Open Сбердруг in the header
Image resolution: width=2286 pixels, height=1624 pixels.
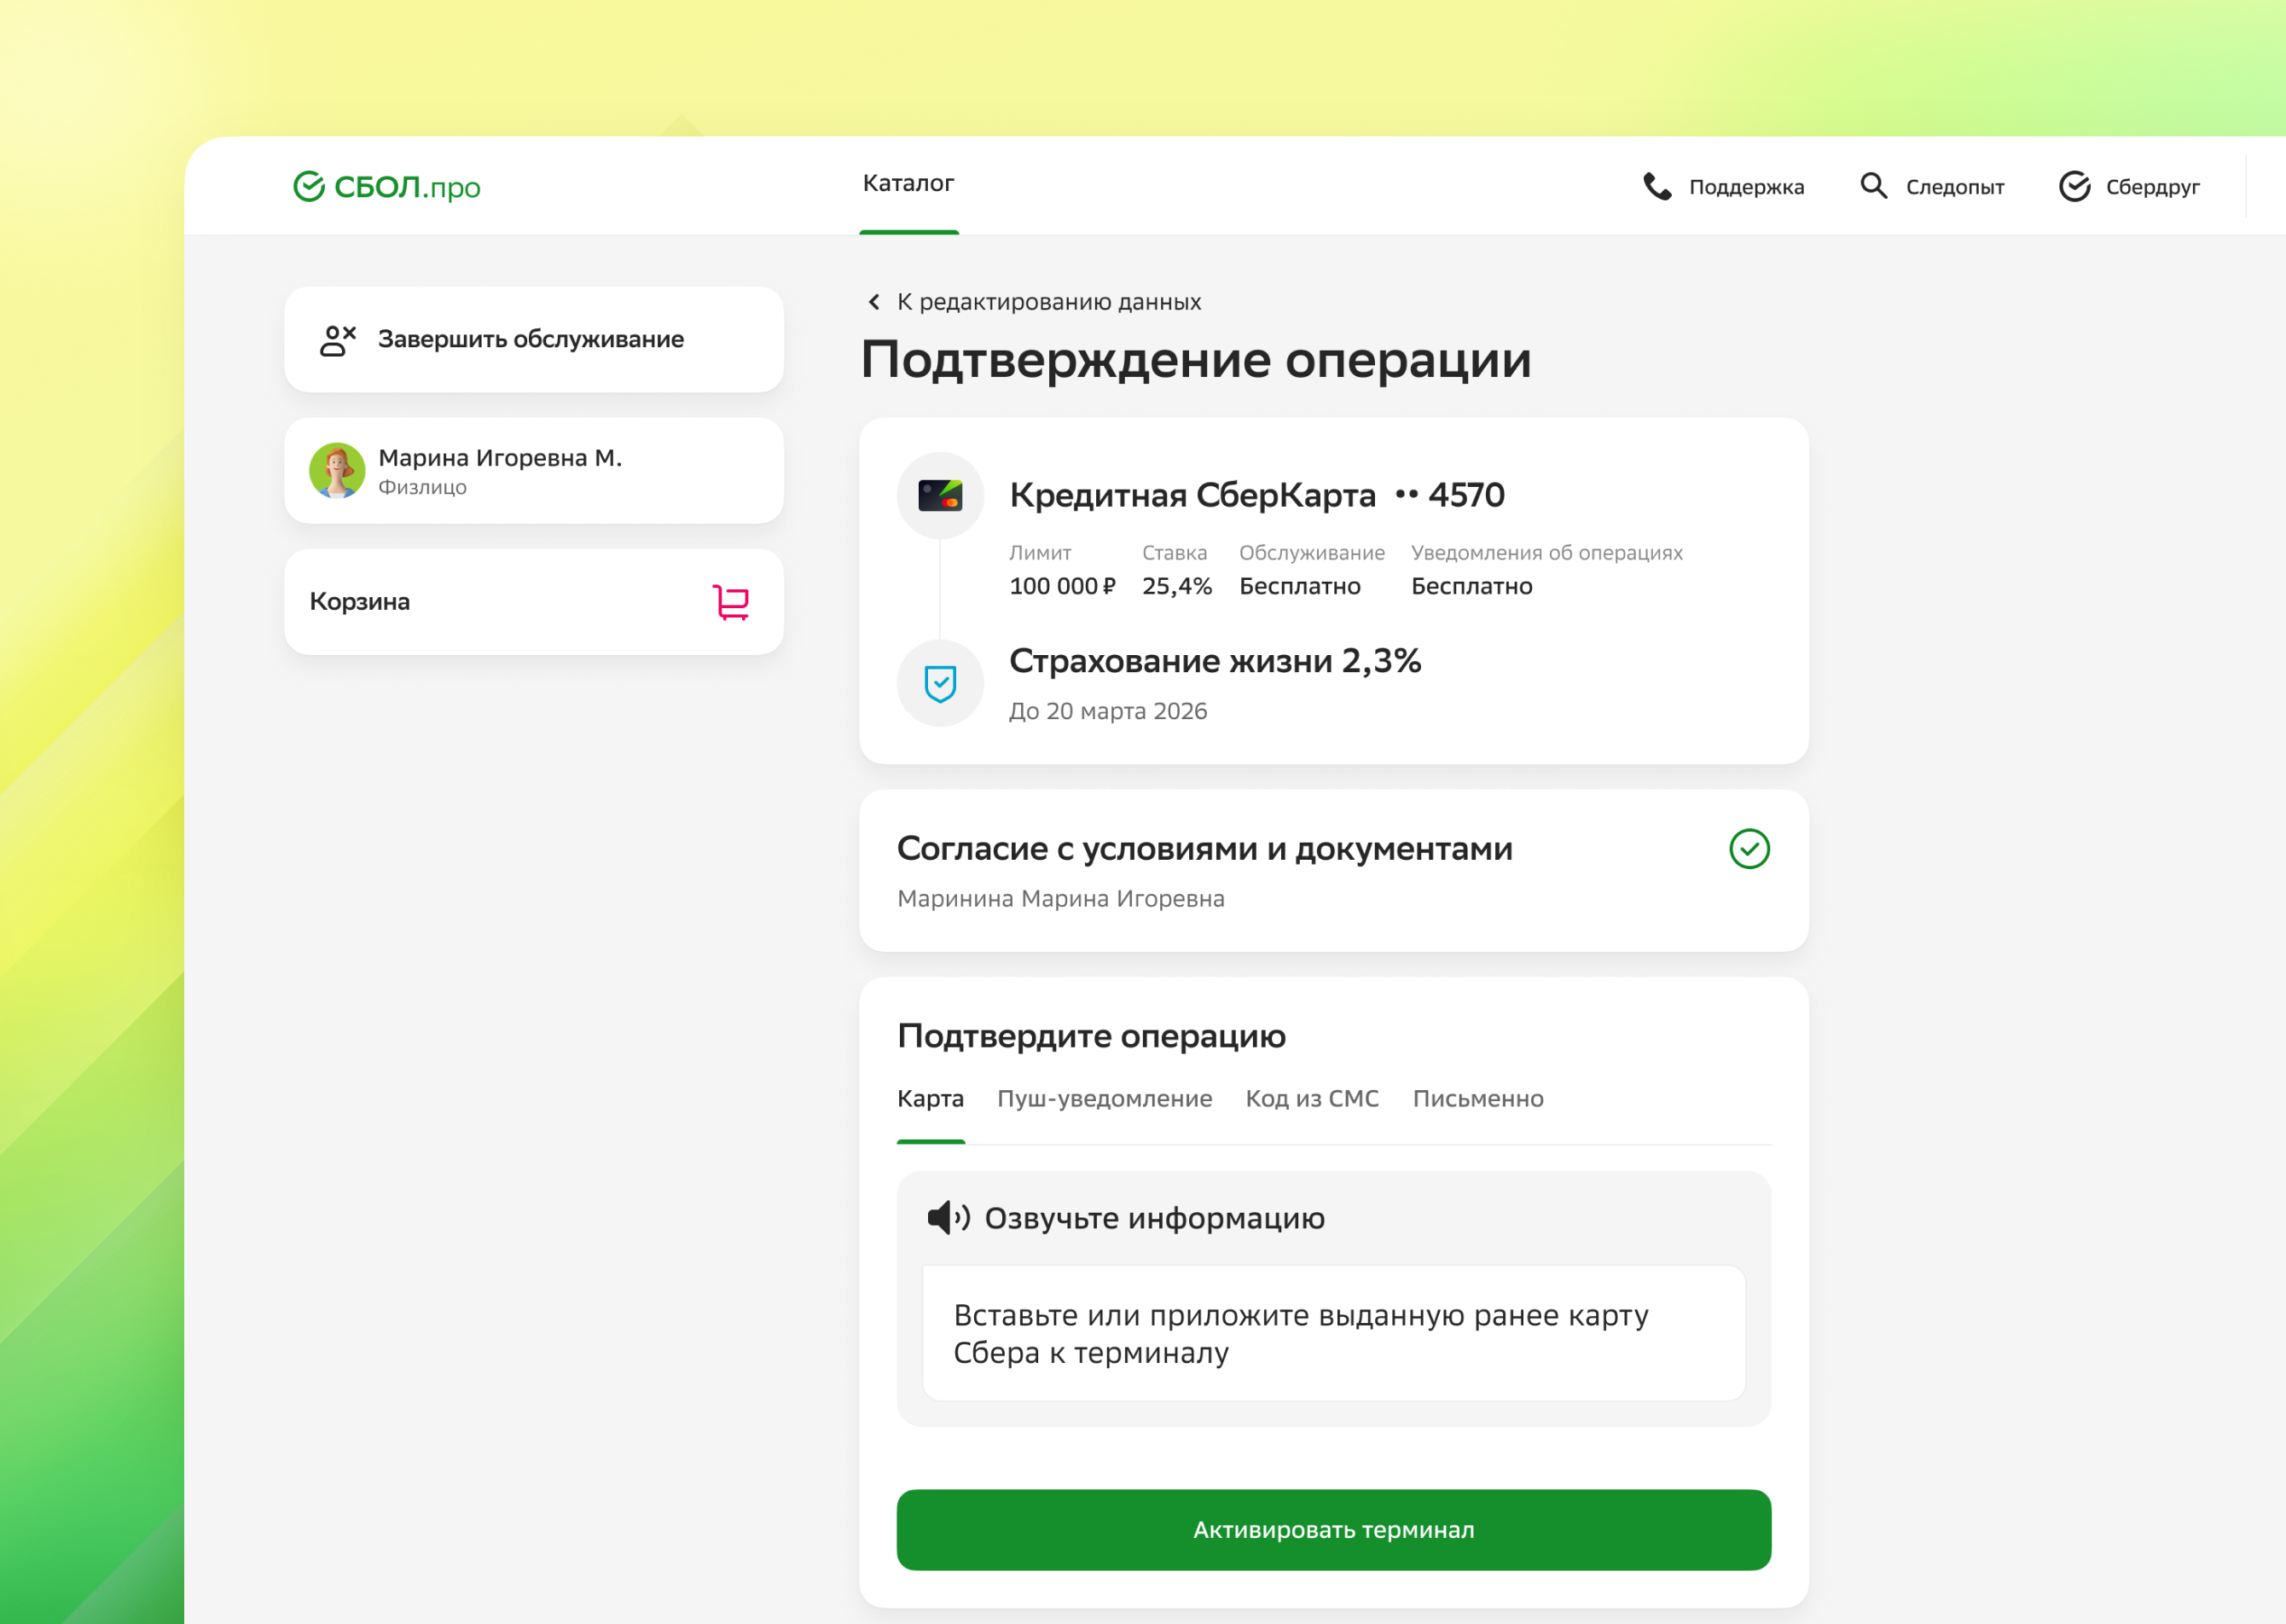point(2152,187)
